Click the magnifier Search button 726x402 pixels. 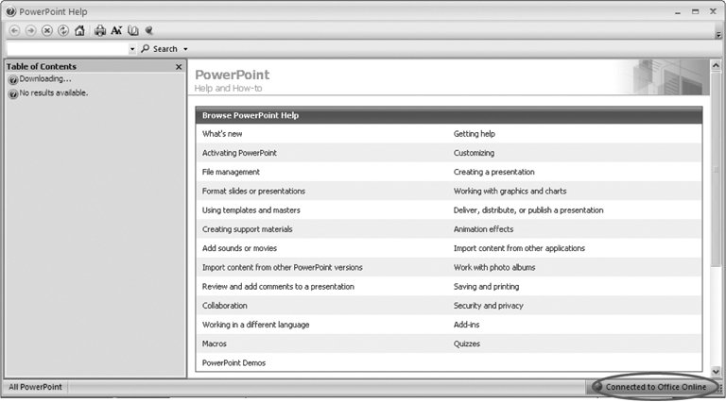click(159, 48)
